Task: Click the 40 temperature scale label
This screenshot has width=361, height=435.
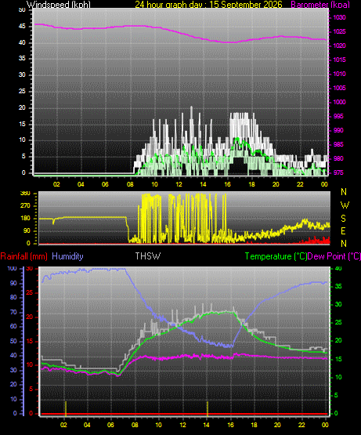Action: 338,268
